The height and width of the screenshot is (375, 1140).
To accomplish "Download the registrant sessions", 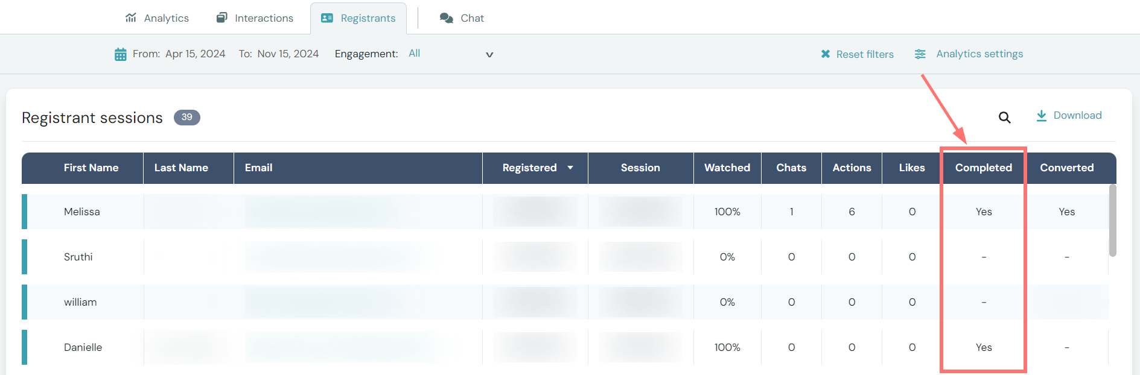I will pyautogui.click(x=1077, y=115).
